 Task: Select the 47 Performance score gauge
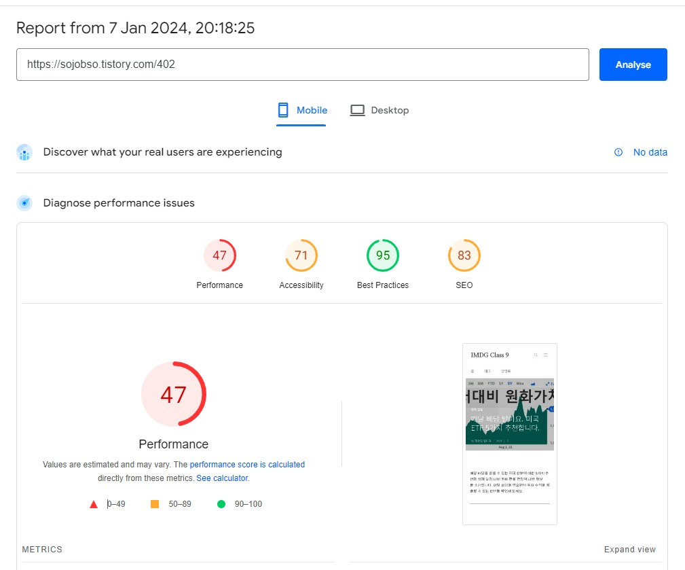219,255
